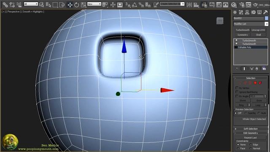270x152 pixels.
Task: Enable the By Angle checkbox
Action: pyautogui.click(x=237, y=96)
